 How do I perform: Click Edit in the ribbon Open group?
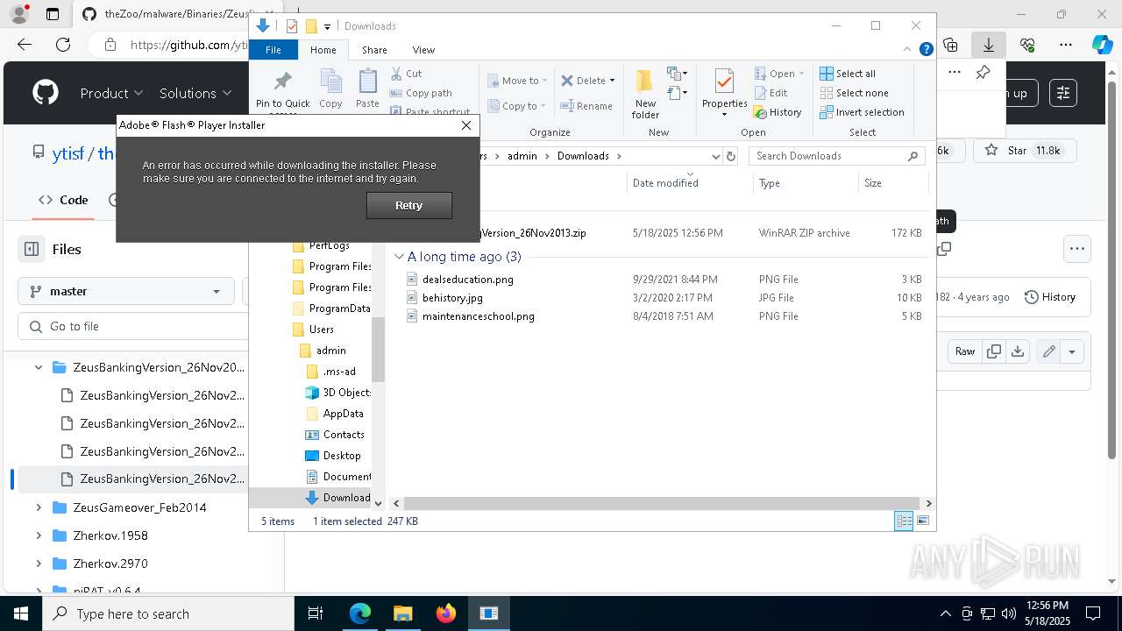[x=770, y=93]
